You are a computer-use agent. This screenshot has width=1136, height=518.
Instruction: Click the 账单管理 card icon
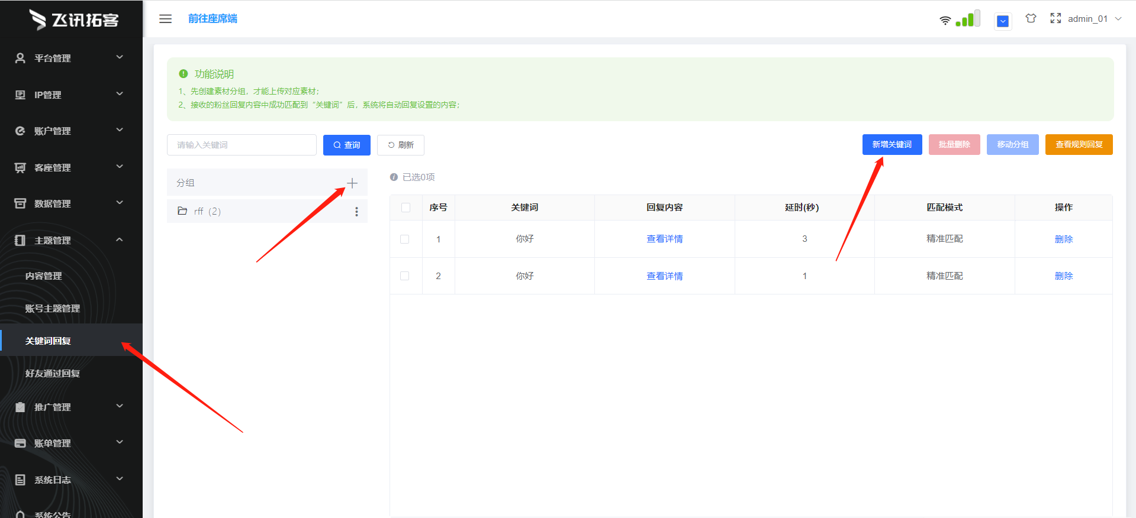[x=20, y=443]
